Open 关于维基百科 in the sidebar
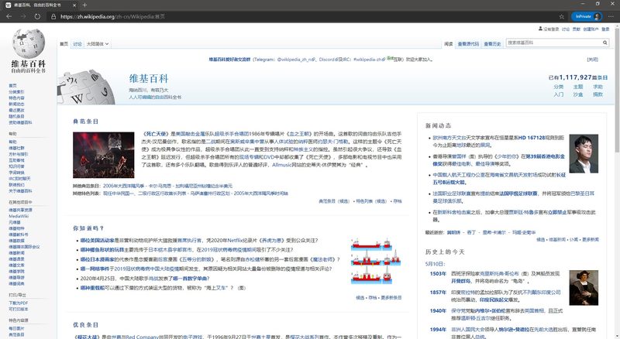The width and height of the screenshot is (620, 339). pyautogui.click(x=20, y=191)
